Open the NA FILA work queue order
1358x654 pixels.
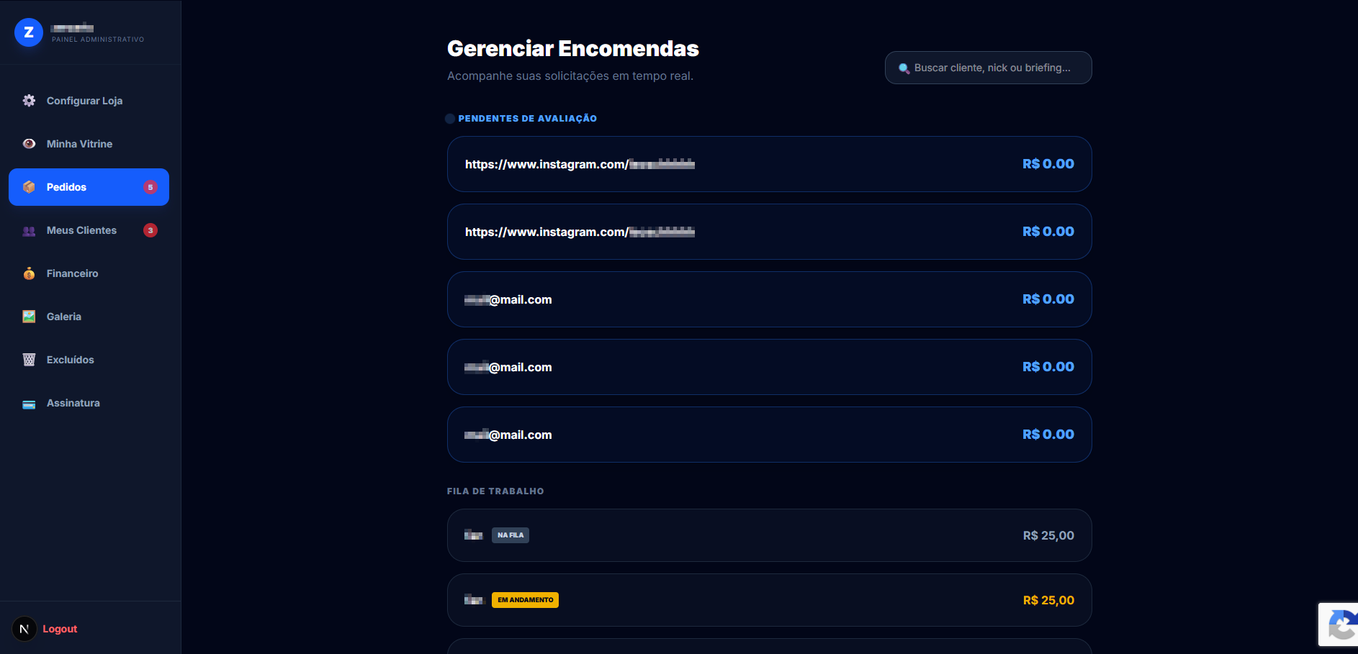pos(769,535)
